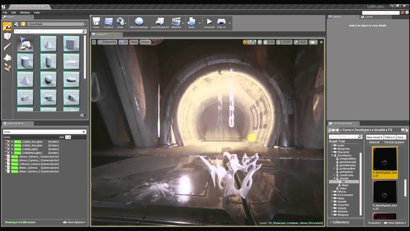Image resolution: width=410 pixels, height=231 pixels.
Task: Open the File menu
Action: coord(5,13)
